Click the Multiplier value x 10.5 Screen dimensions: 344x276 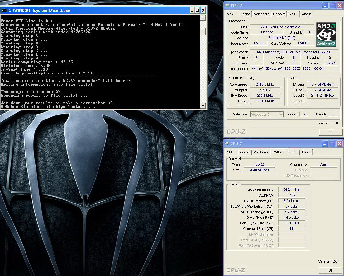click(x=265, y=90)
